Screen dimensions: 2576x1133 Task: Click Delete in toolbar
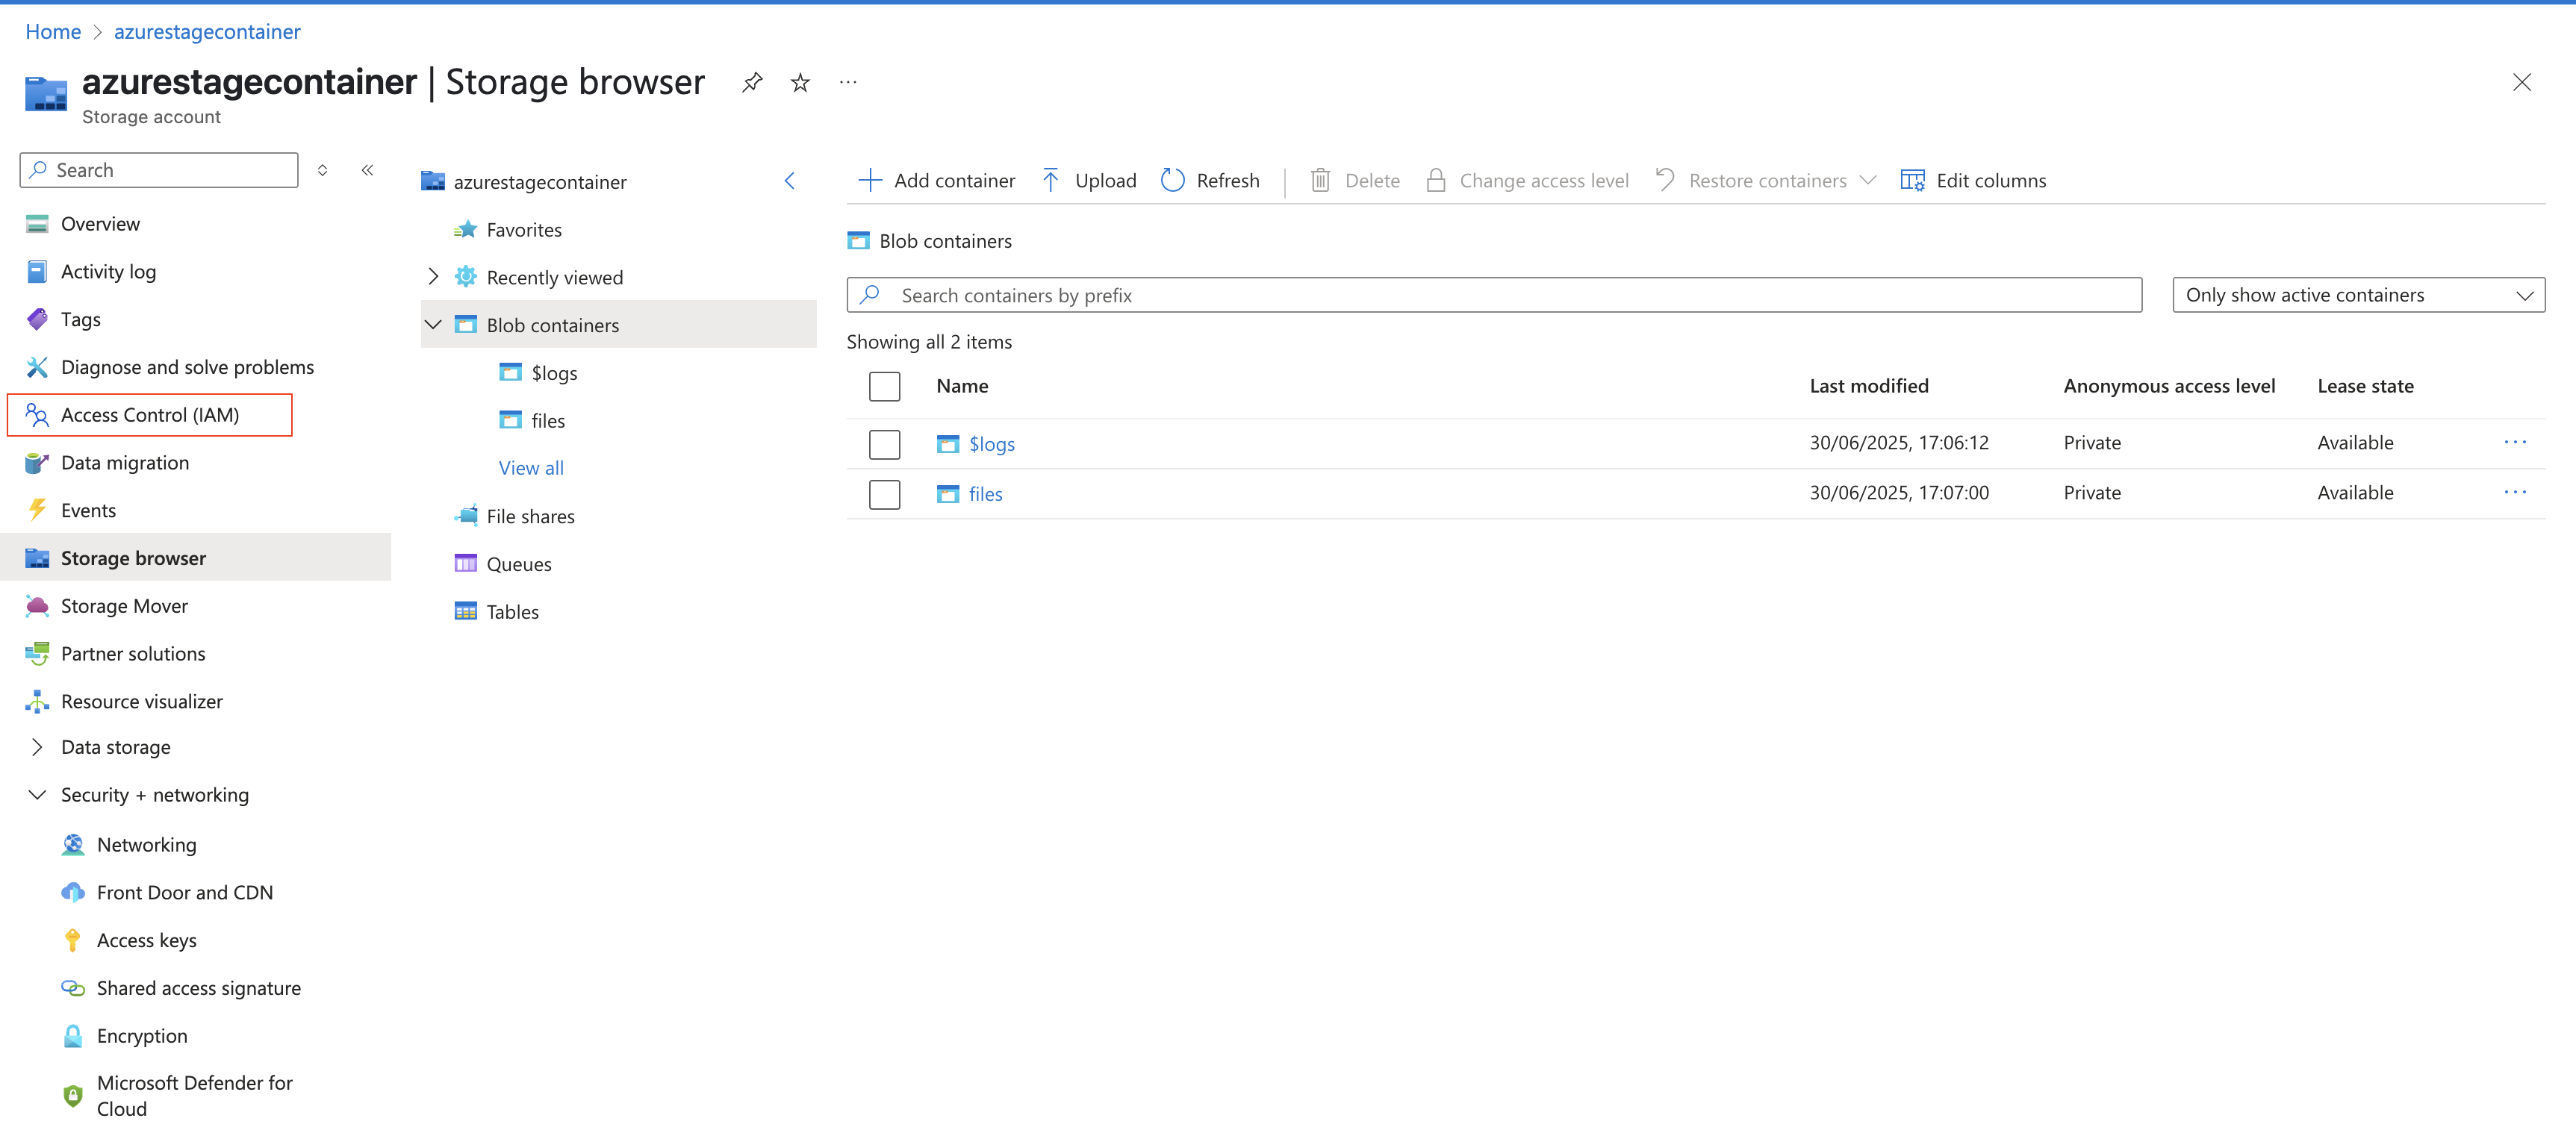point(1354,180)
